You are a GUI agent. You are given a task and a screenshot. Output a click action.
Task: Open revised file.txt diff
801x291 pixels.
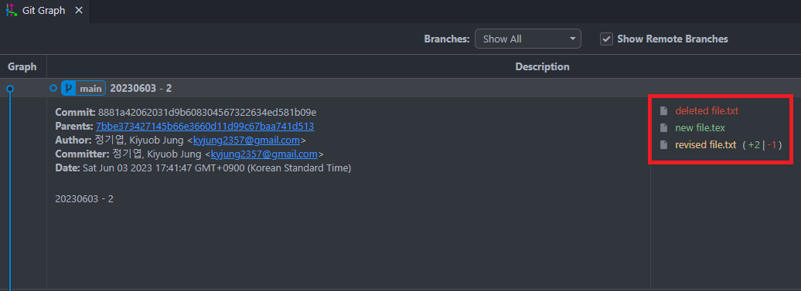705,145
